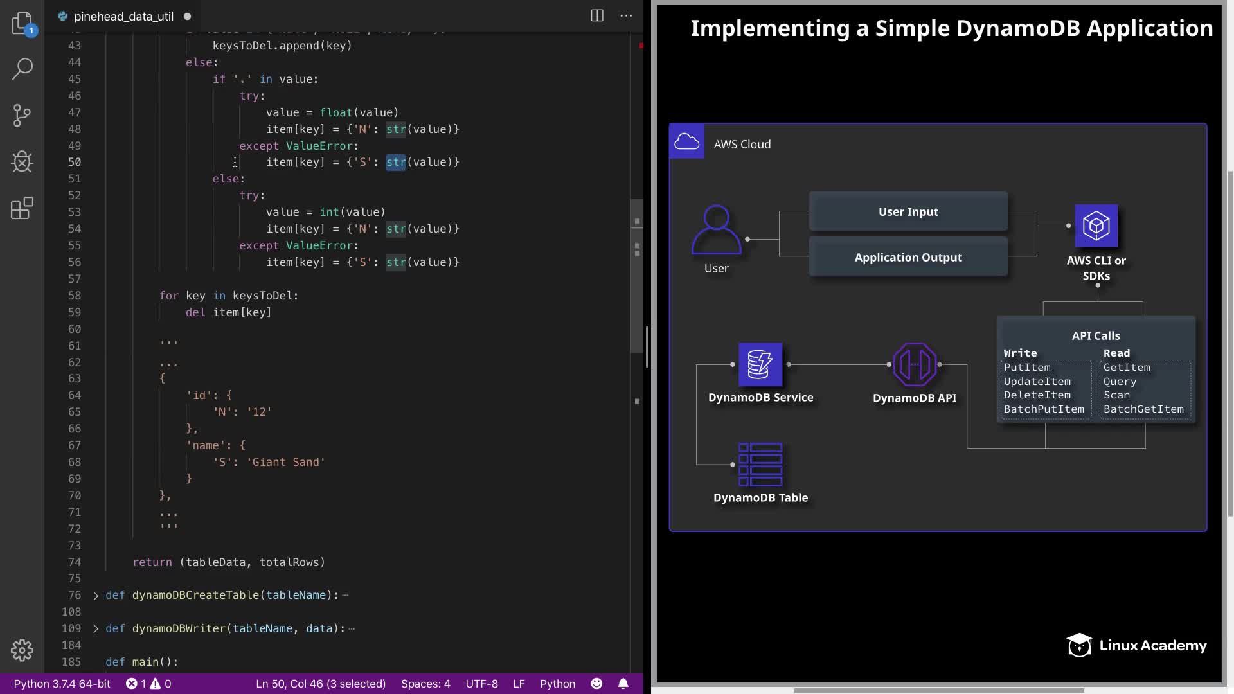Click the split editor icon

pos(597,16)
